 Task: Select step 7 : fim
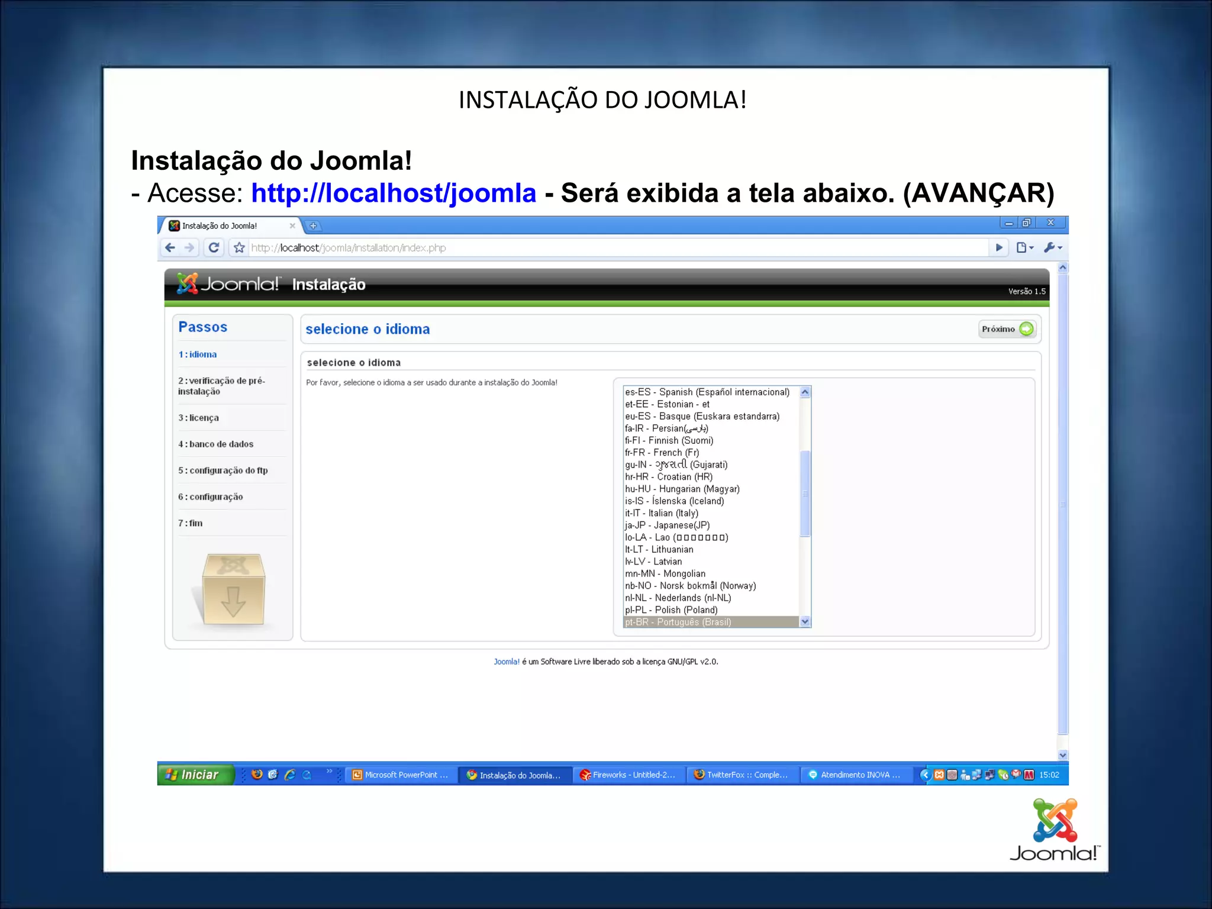coord(191,523)
